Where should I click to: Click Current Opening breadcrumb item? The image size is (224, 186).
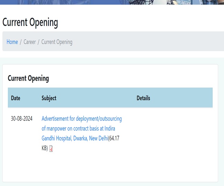pyautogui.click(x=57, y=42)
